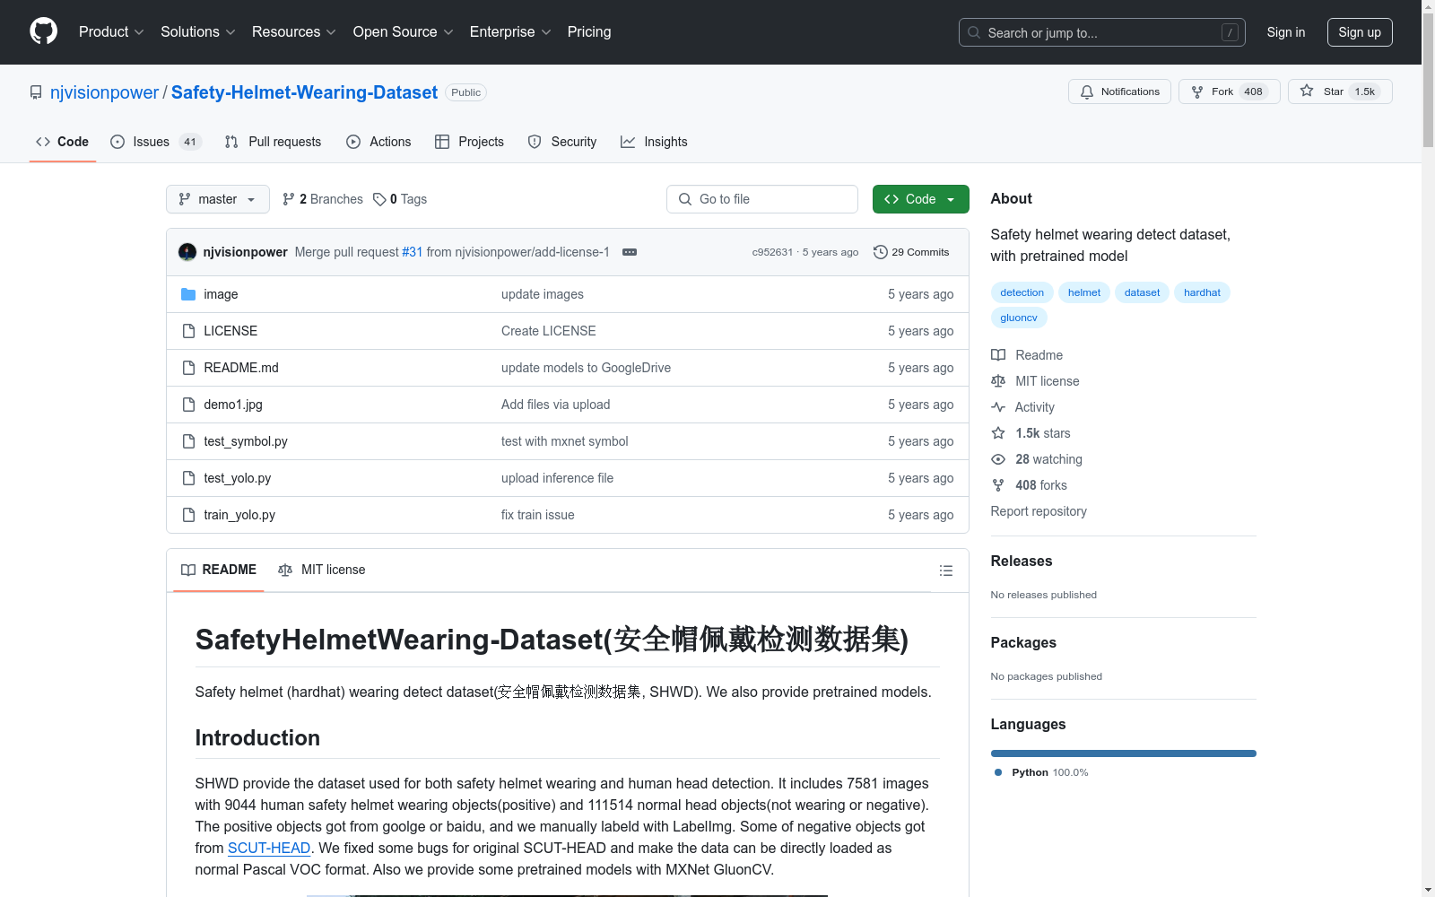
Task: View the 29 Commits history
Action: point(911,252)
